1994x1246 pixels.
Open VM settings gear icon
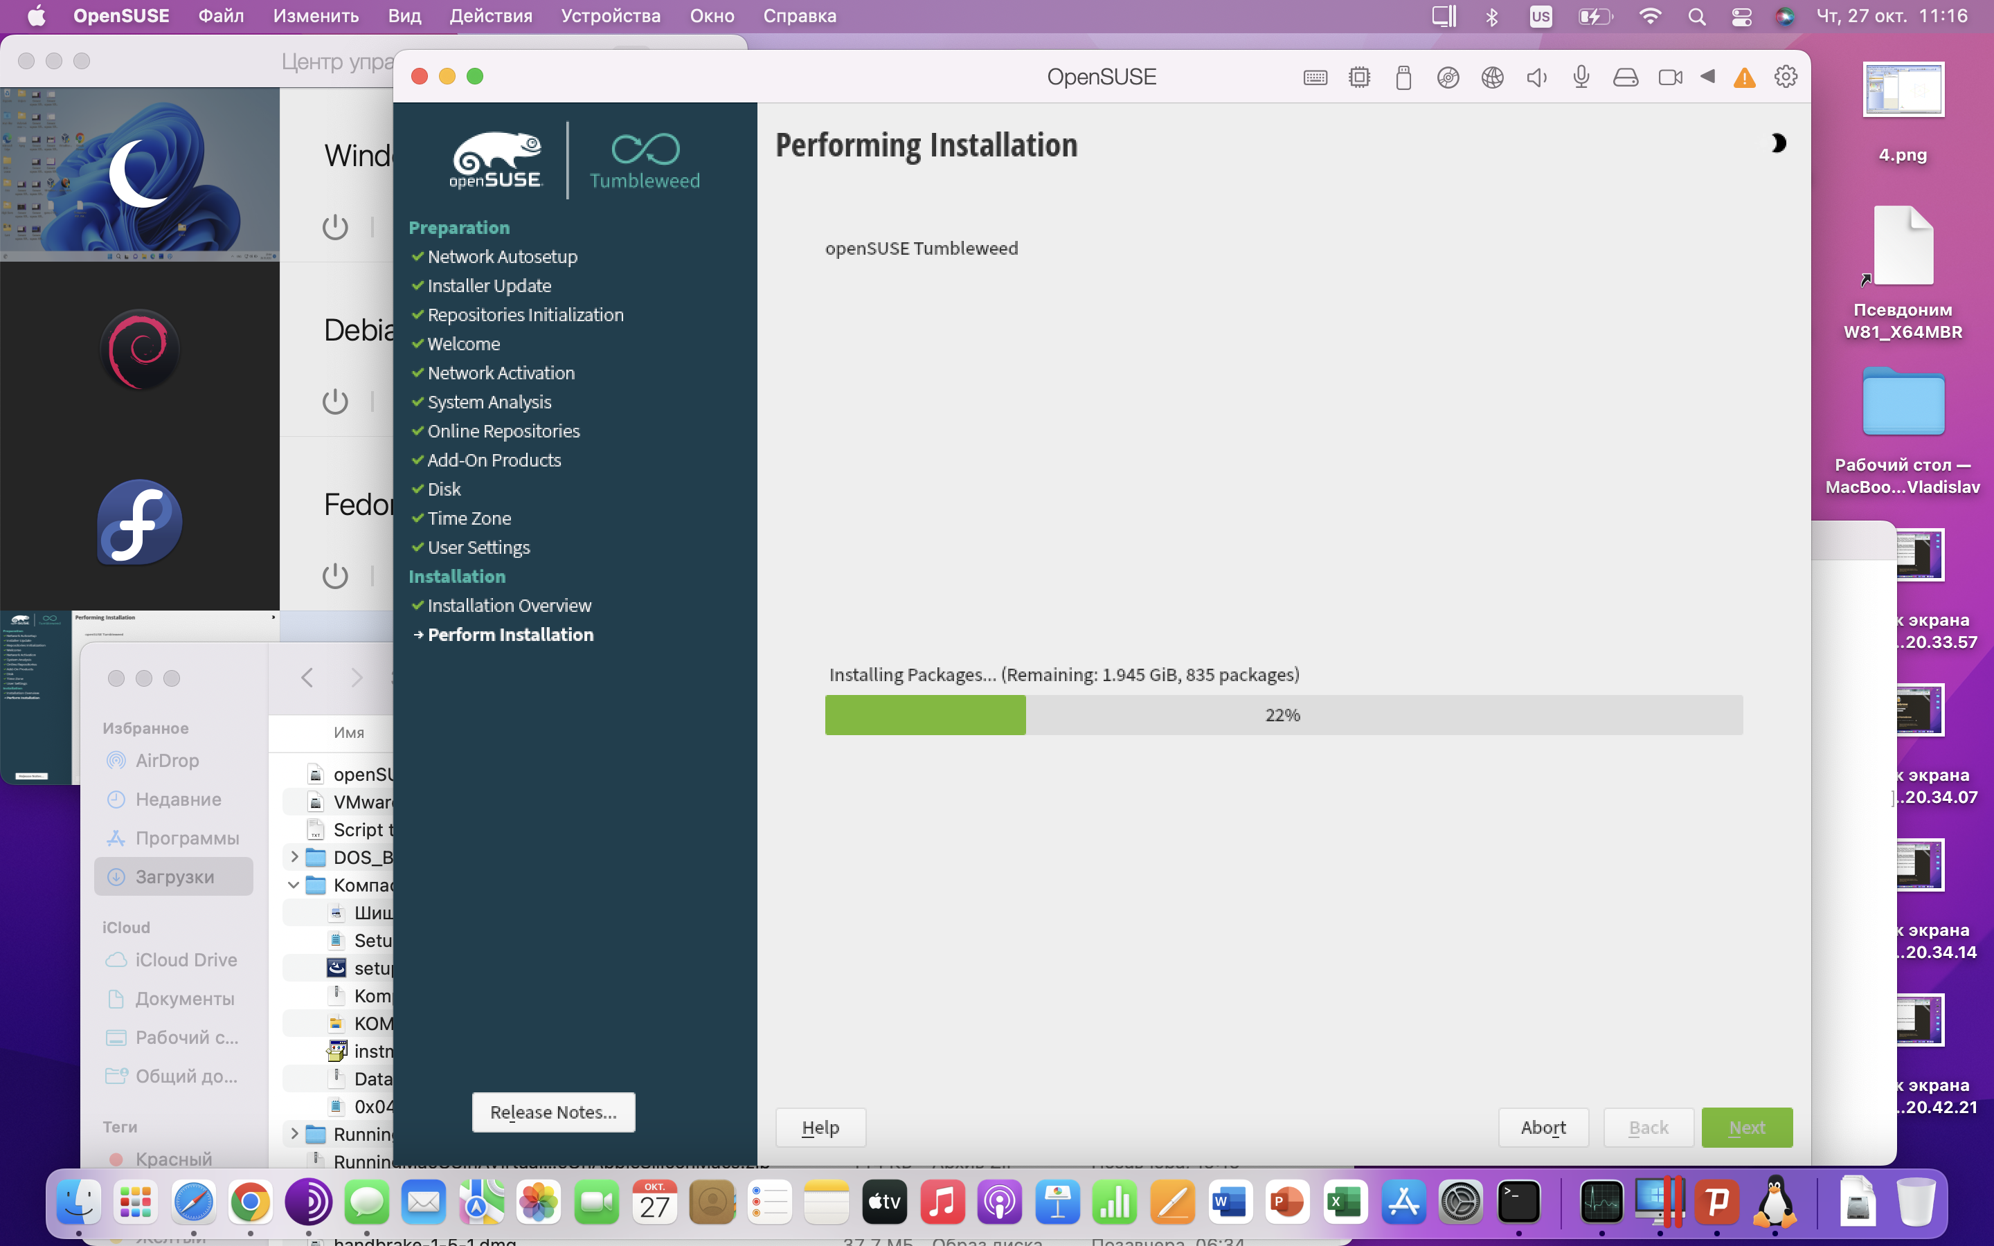click(x=1786, y=77)
